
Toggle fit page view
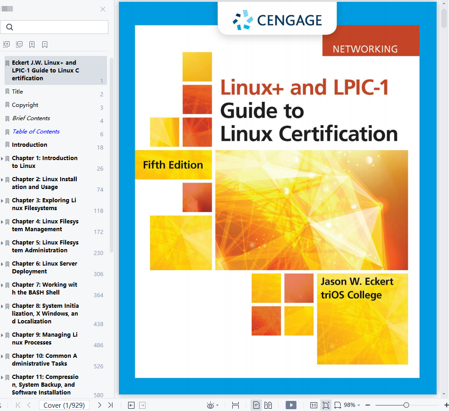tap(326, 405)
